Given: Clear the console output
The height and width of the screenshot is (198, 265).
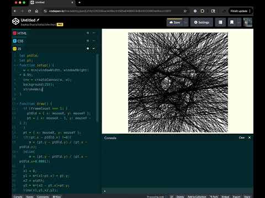Looking at the screenshot, I should [242, 137].
